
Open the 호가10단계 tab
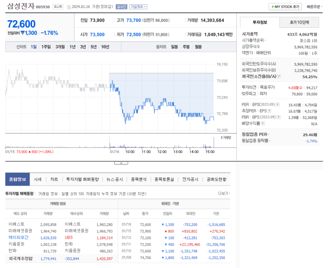299,22
